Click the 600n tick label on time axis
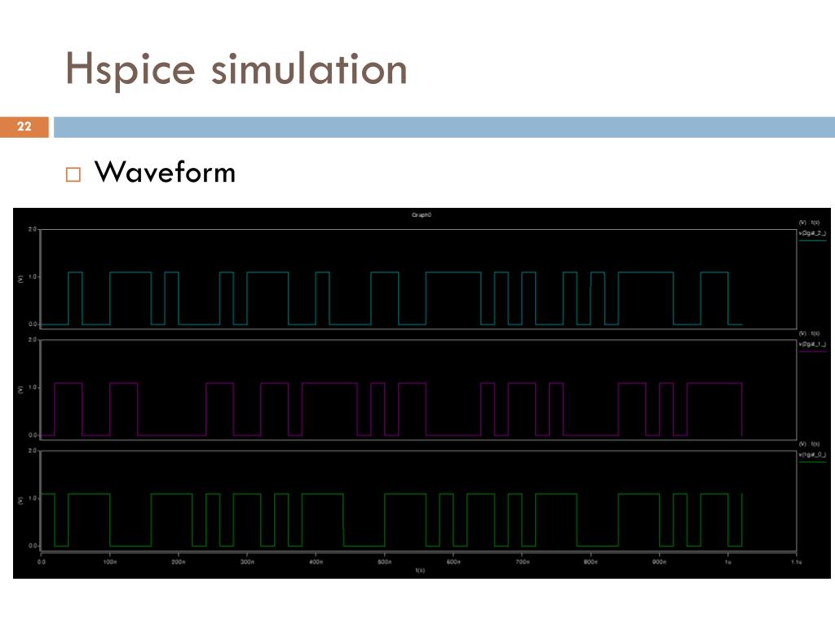The height and width of the screenshot is (626, 835). coord(453,562)
